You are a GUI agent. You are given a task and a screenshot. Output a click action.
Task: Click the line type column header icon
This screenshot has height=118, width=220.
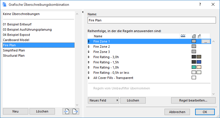click(x=183, y=36)
